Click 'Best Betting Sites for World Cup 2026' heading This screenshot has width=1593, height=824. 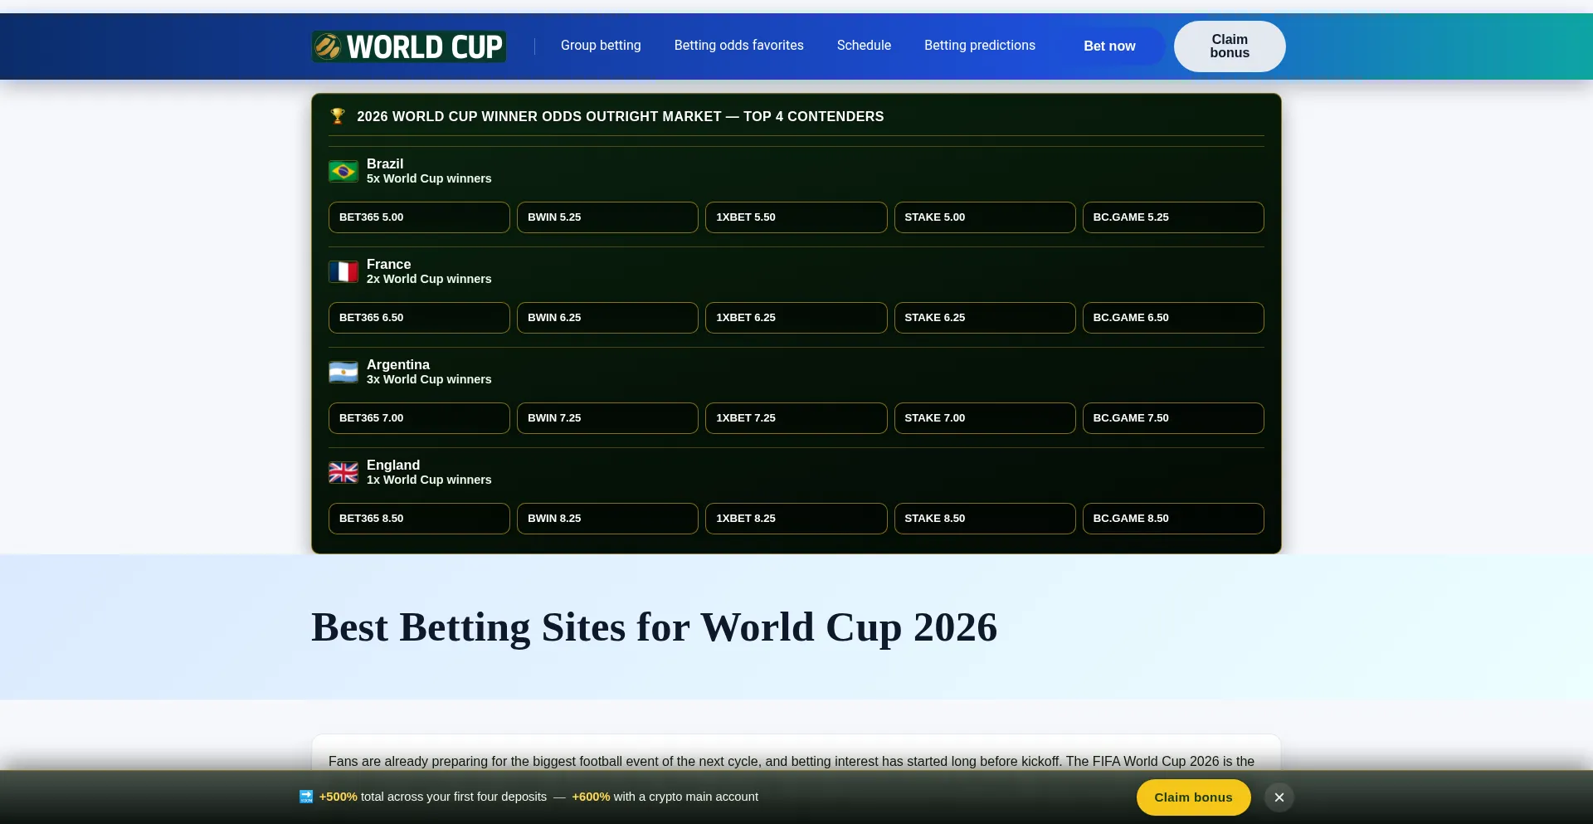click(x=654, y=627)
